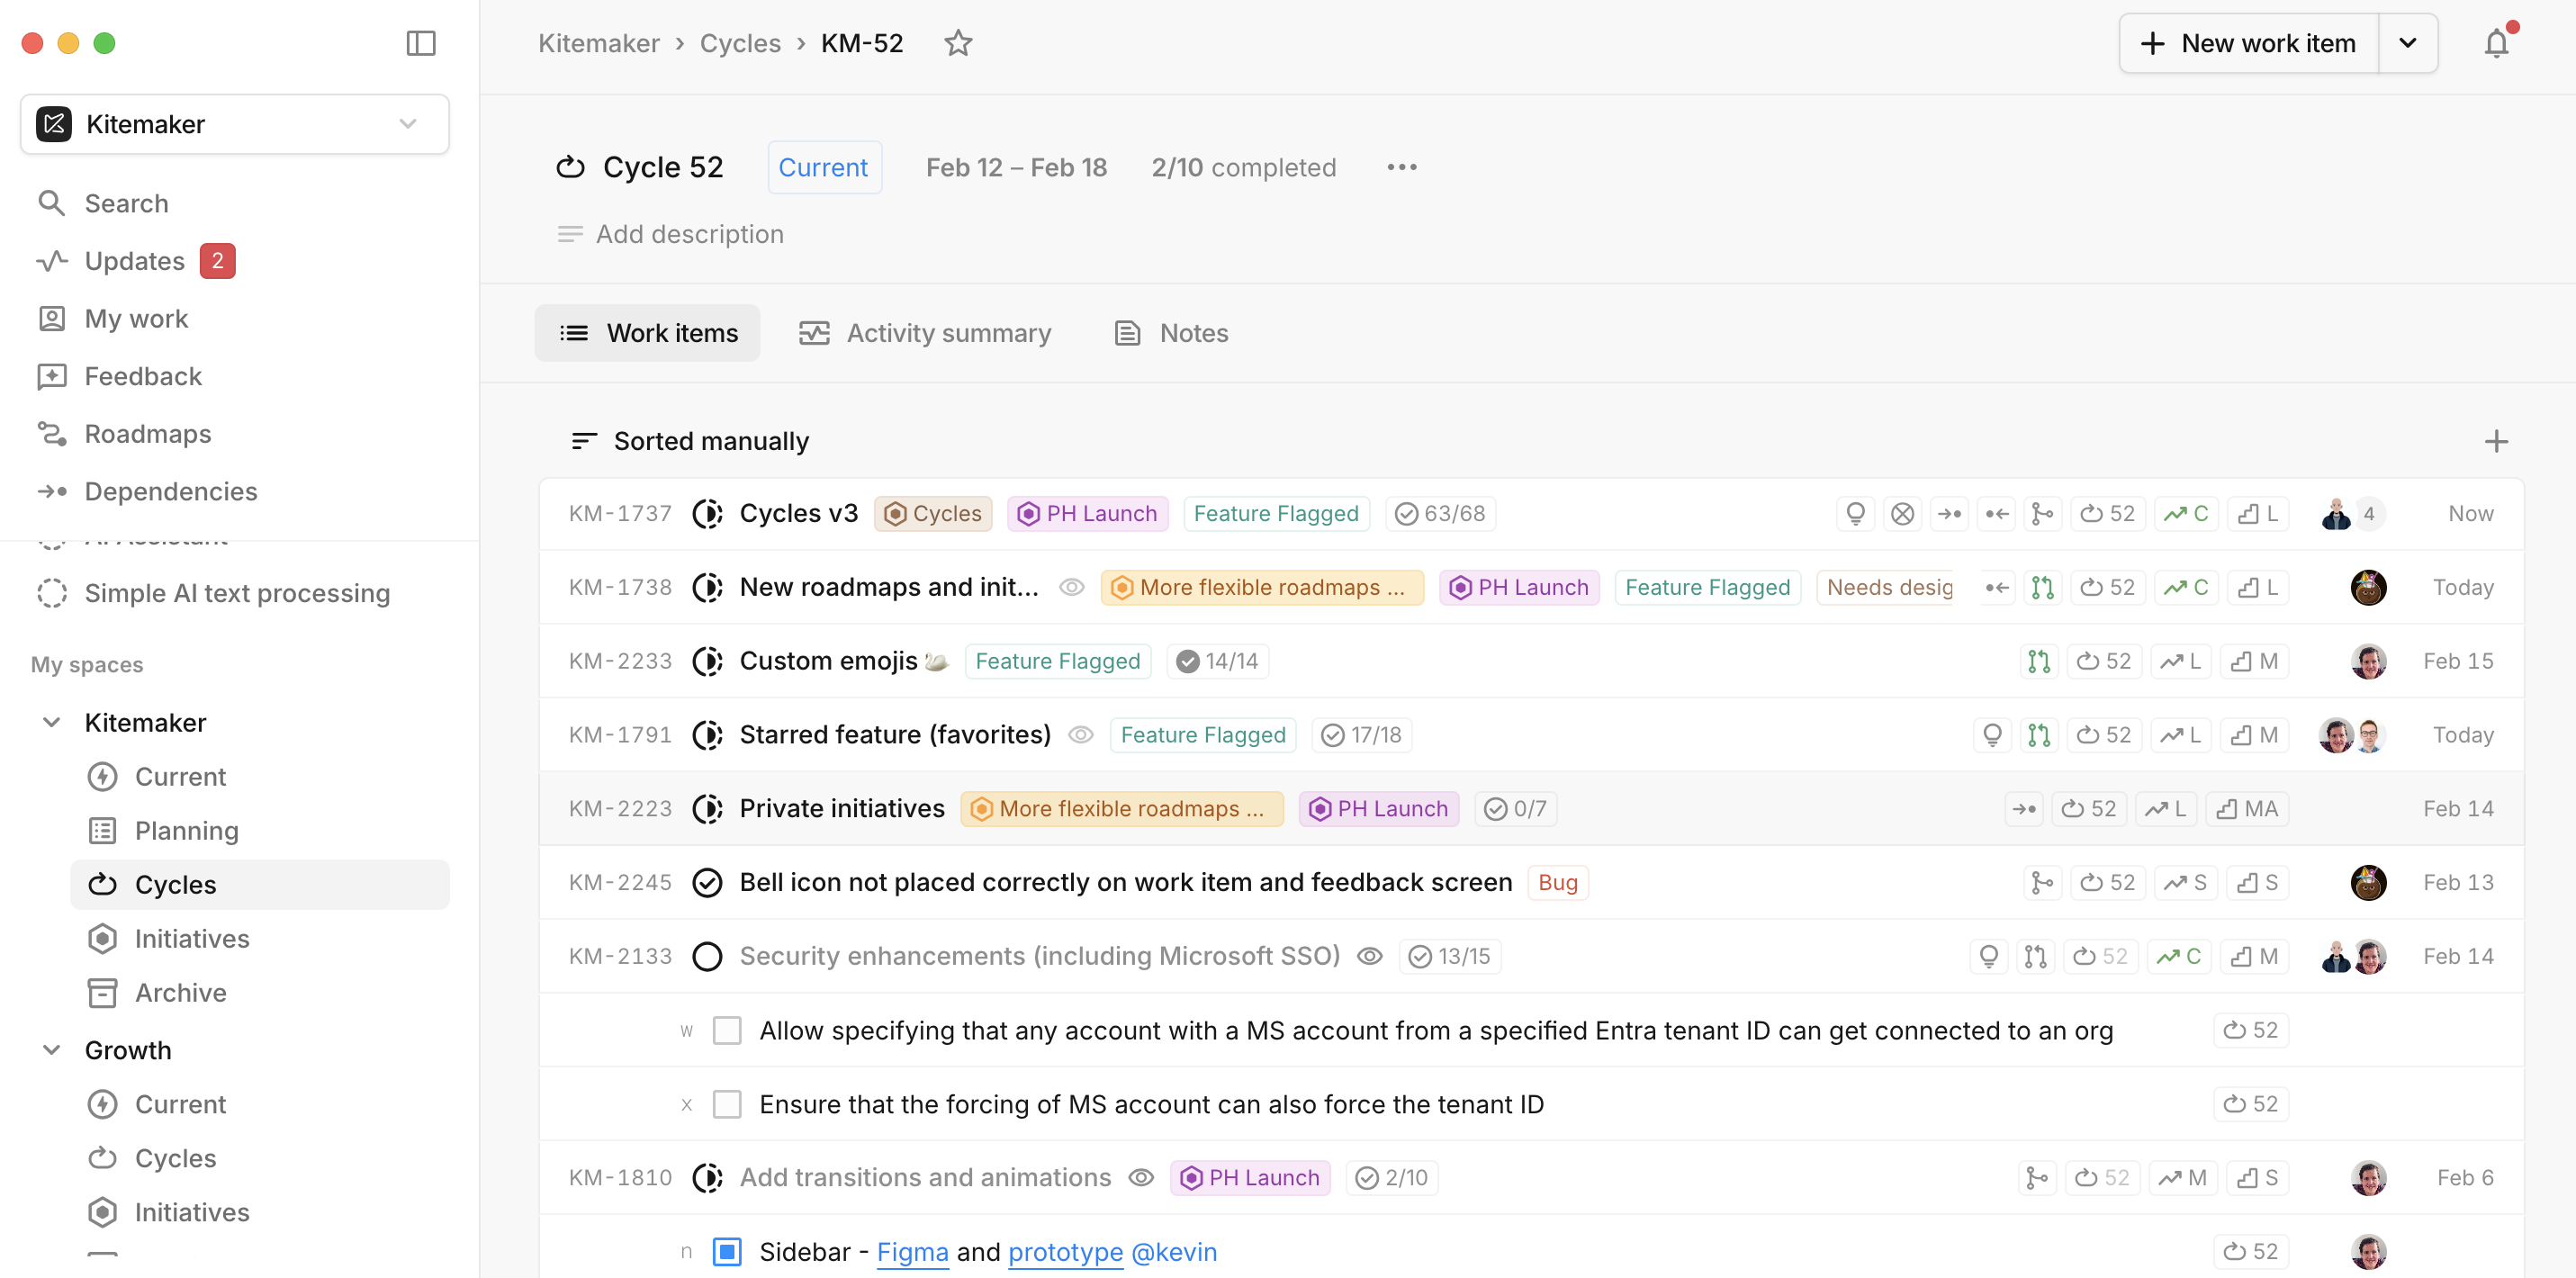Collapse the Growth space
The image size is (2576, 1278).
pyautogui.click(x=51, y=1050)
